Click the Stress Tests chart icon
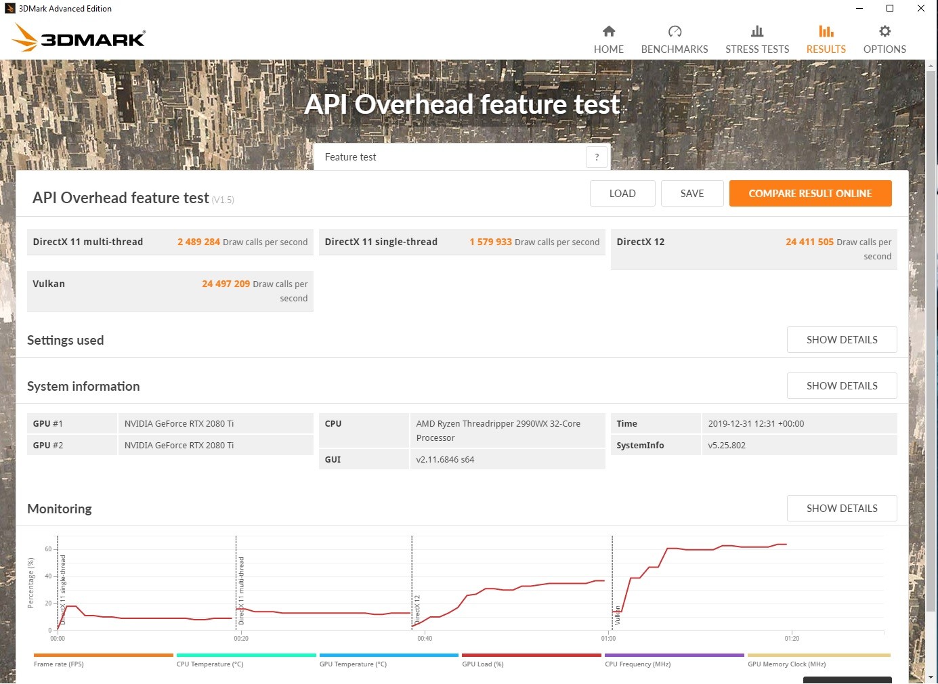Image resolution: width=938 pixels, height=684 pixels. tap(757, 31)
